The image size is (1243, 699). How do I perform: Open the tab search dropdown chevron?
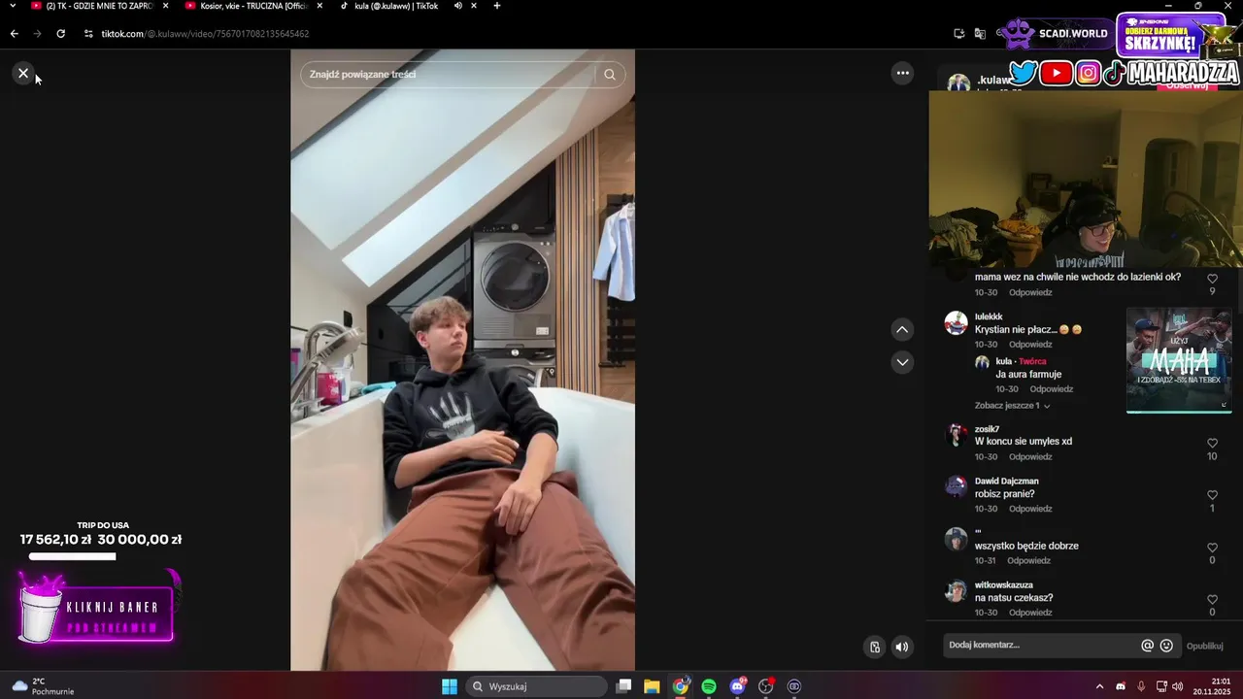(x=13, y=6)
